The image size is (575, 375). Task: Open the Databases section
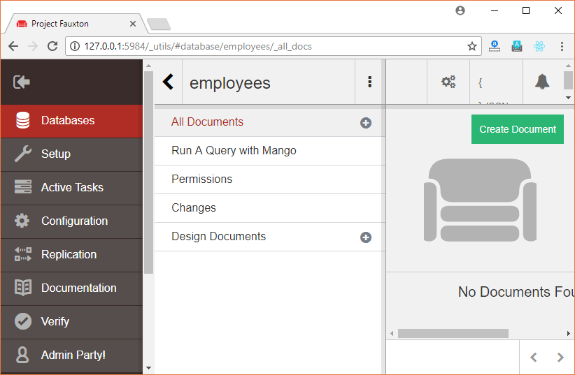click(71, 121)
